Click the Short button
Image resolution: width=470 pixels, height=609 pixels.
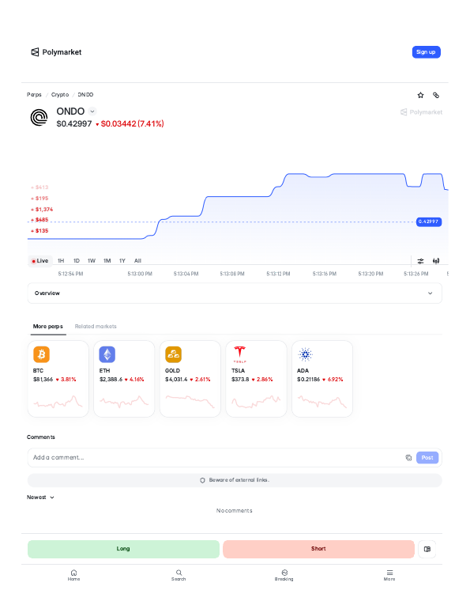318,549
